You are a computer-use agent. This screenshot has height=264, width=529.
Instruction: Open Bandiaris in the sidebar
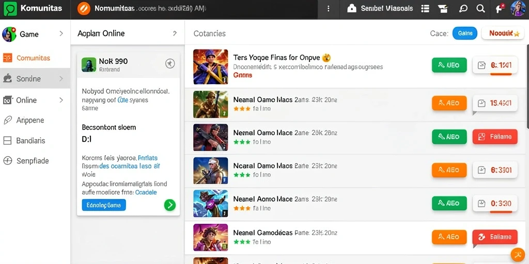[30, 140]
